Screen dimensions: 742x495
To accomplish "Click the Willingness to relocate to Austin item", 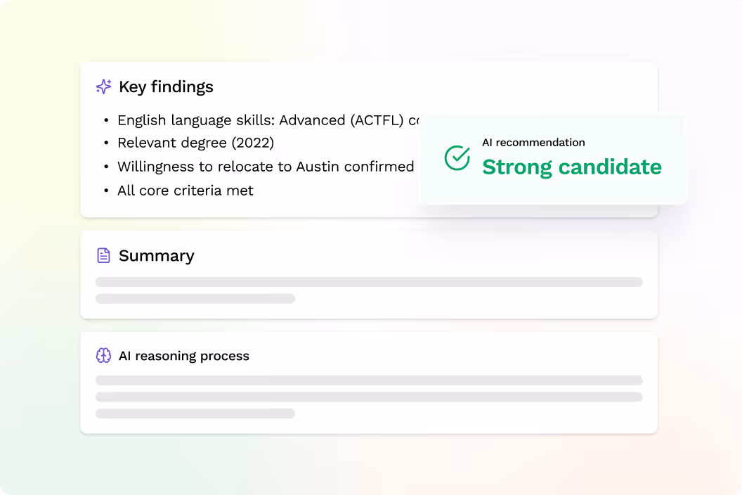I will 266,167.
